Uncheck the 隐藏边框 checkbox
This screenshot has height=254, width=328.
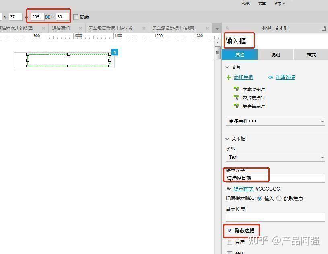click(x=229, y=230)
